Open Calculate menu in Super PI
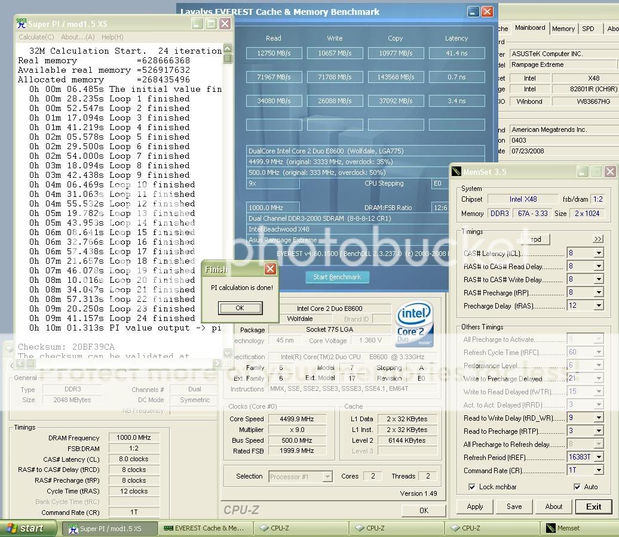 coord(36,37)
